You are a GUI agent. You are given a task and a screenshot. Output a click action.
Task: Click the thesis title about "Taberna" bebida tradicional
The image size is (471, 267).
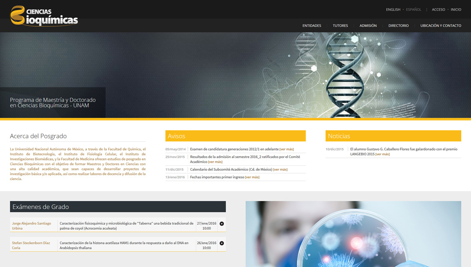126,226
